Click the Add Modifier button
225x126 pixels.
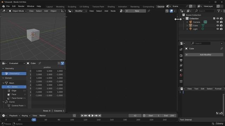(x=204, y=55)
